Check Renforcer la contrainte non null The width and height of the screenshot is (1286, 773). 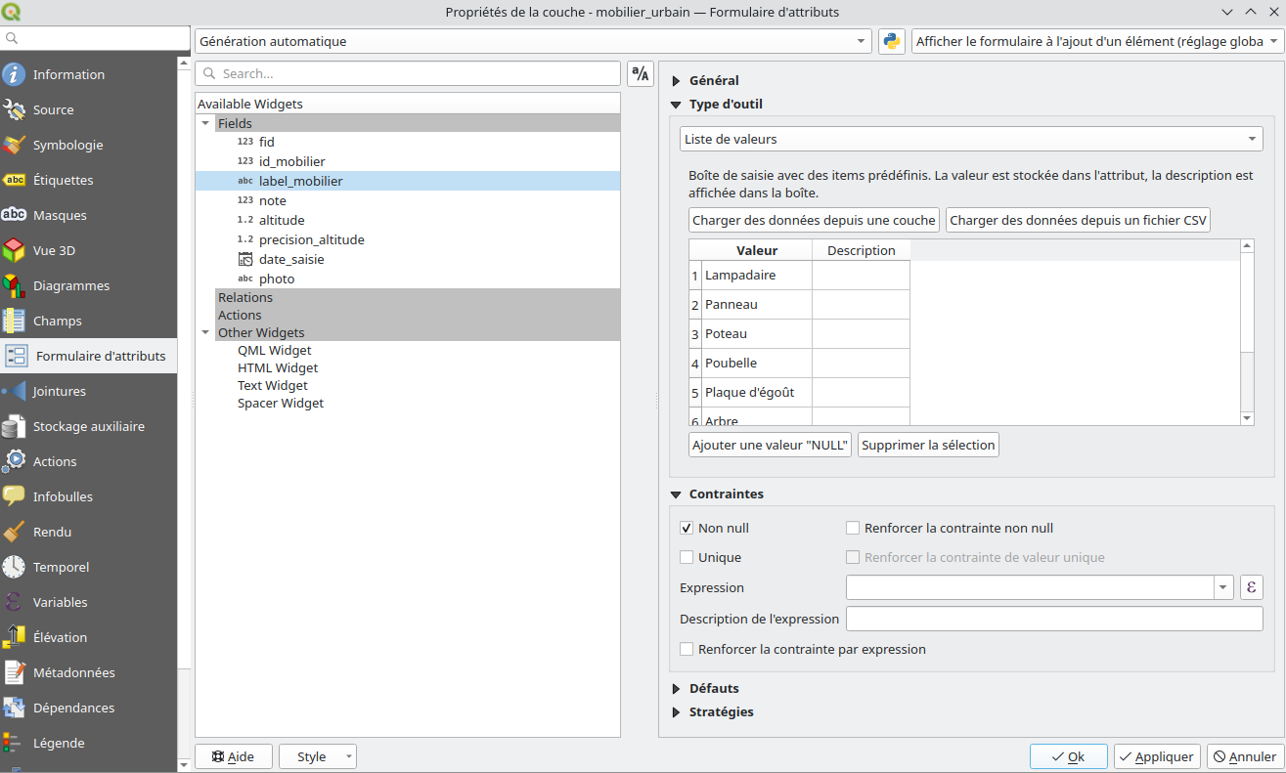click(x=853, y=528)
